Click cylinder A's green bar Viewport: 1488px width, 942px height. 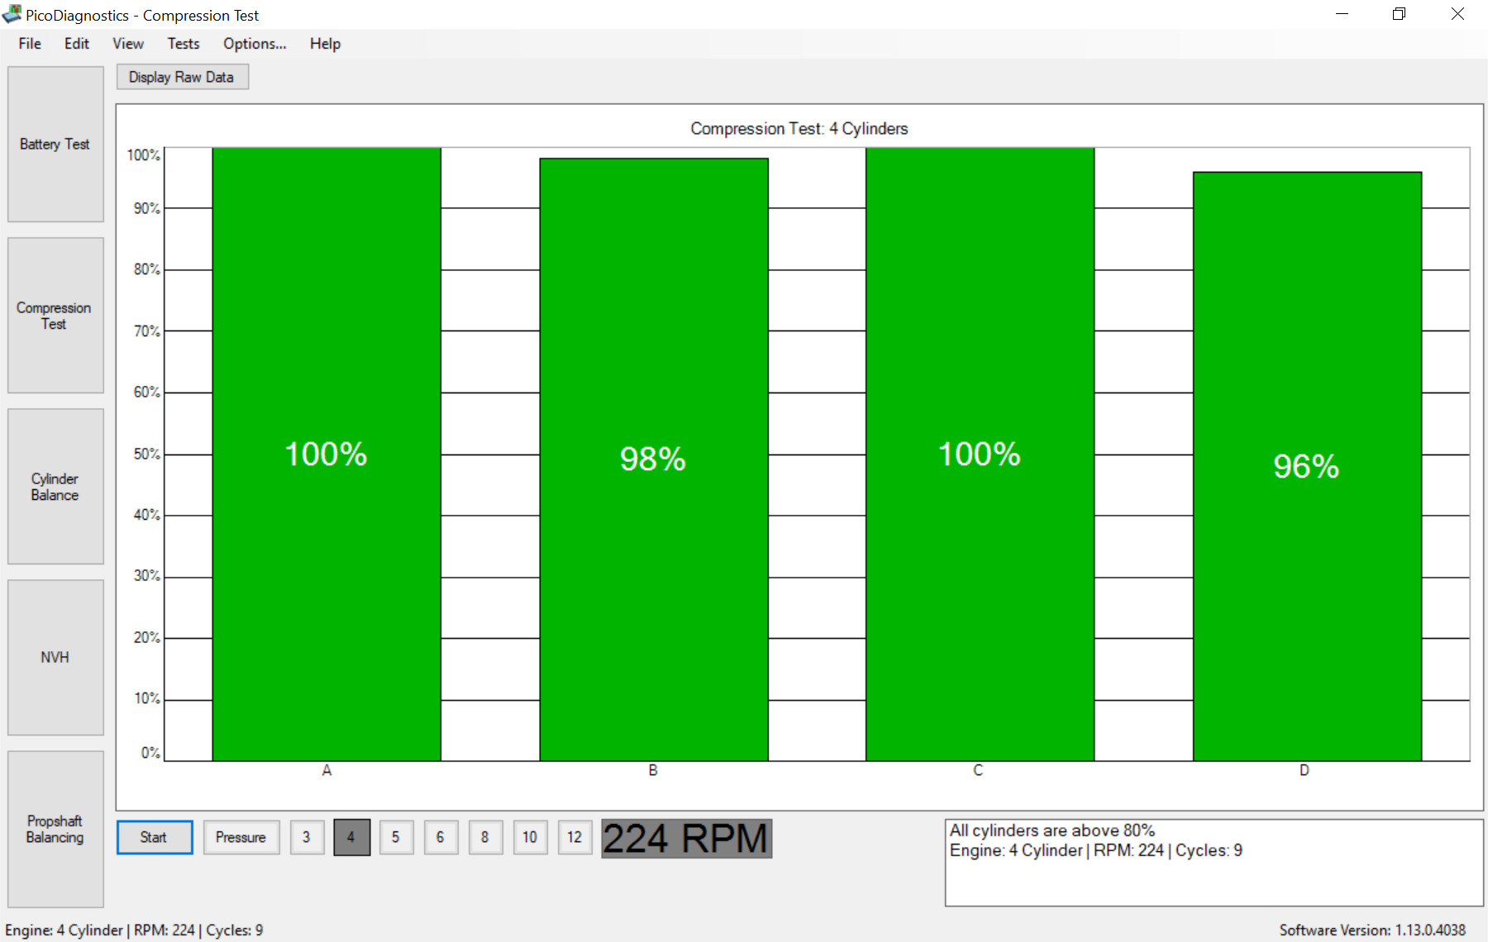coord(327,454)
